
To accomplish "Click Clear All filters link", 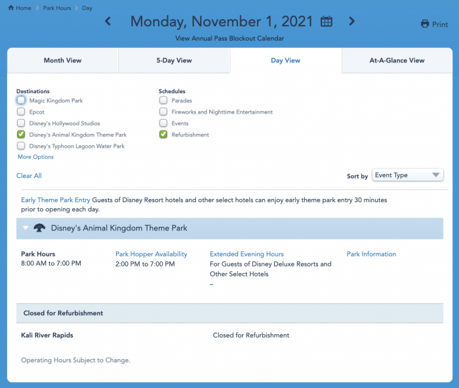I will [x=29, y=175].
